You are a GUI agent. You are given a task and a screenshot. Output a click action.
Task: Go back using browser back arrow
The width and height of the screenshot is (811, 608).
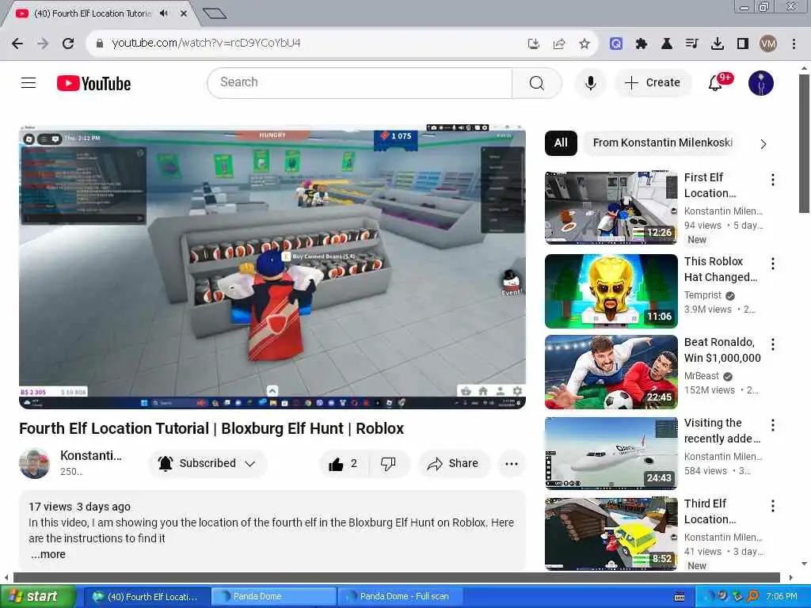(17, 44)
